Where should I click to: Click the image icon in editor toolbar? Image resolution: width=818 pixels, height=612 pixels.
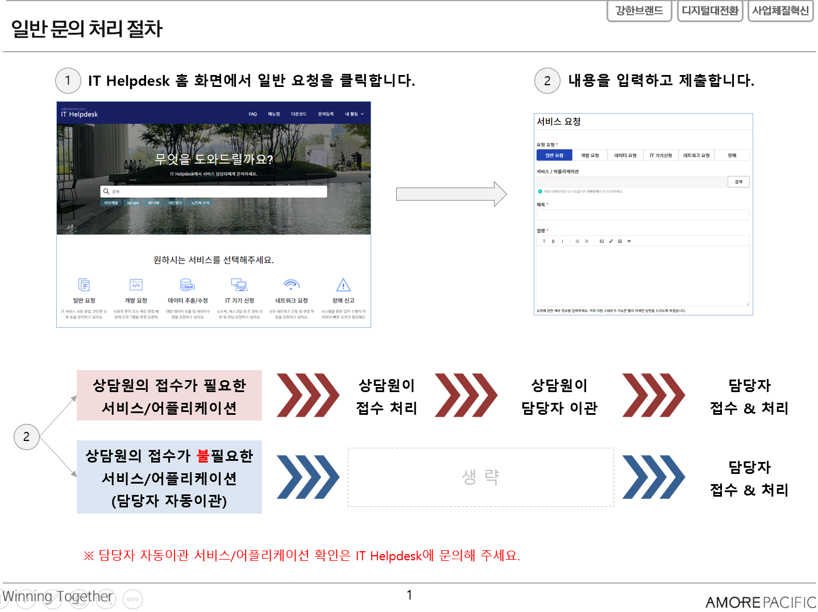pyautogui.click(x=620, y=242)
